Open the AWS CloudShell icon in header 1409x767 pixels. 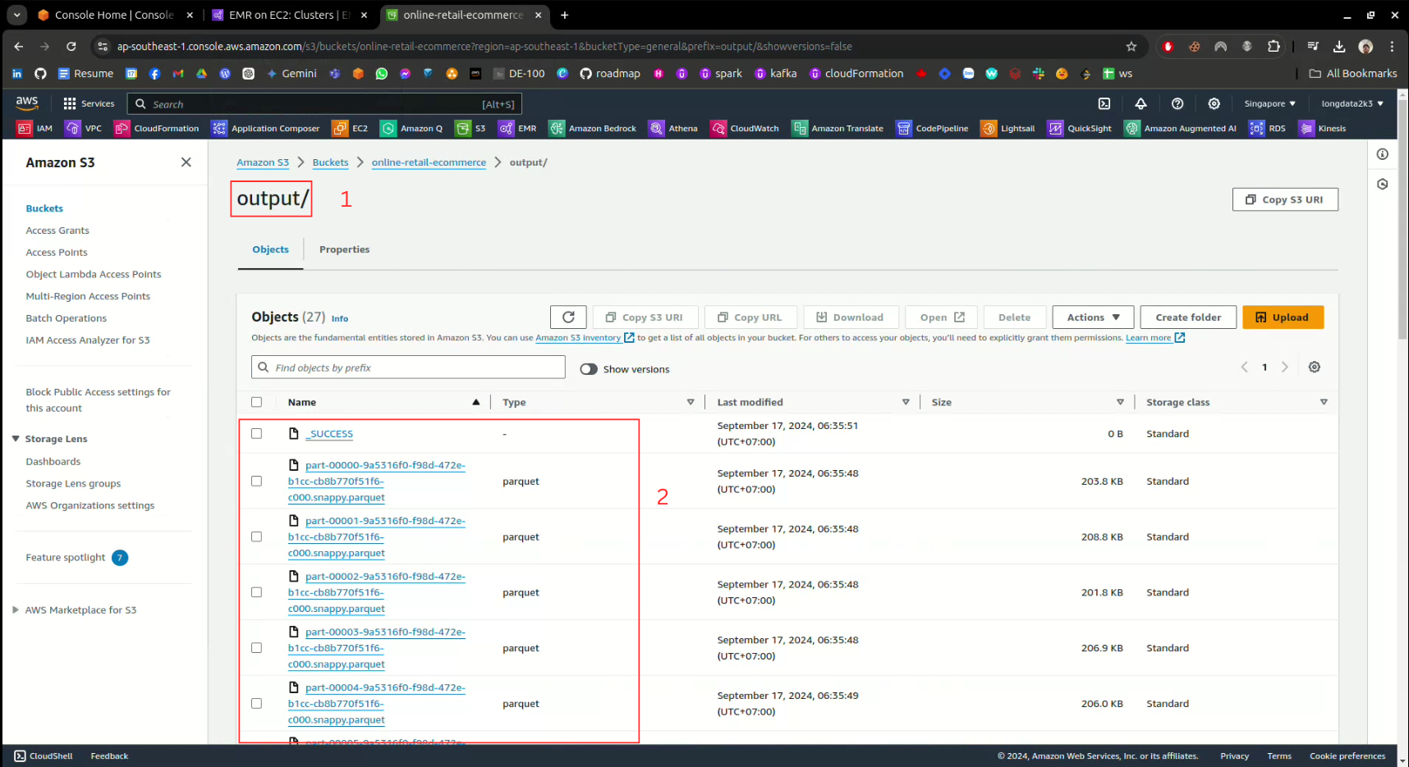(x=1104, y=104)
